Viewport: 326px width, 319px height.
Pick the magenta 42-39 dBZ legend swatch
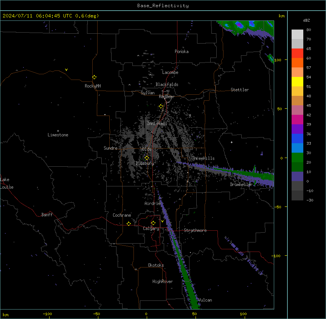pos(297,119)
